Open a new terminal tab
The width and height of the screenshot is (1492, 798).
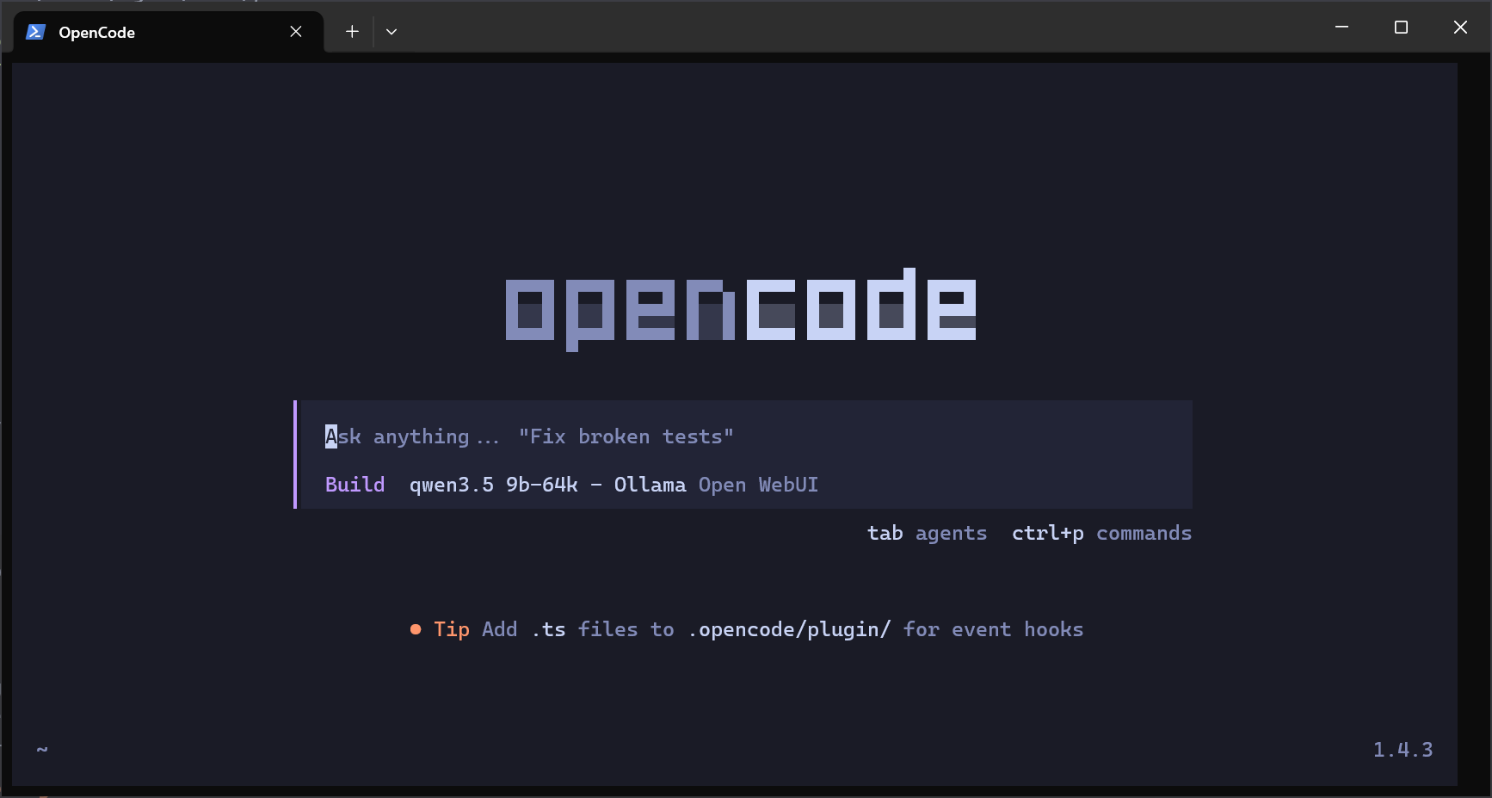click(352, 32)
